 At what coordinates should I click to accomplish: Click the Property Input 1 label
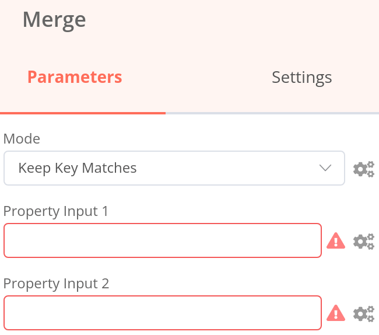pos(56,211)
